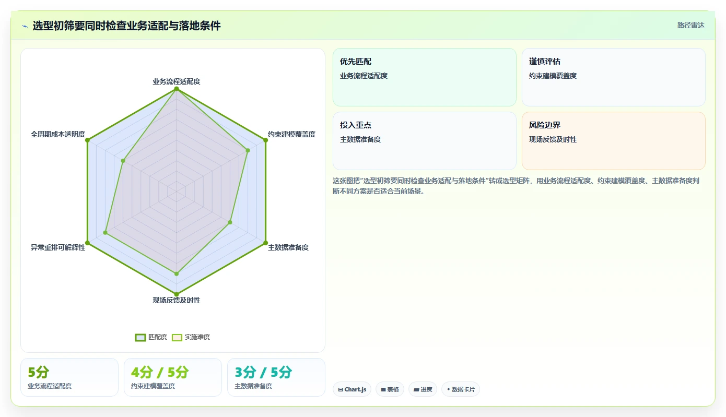Click the inner 实施难度 point on 约束建模覆盖度 axis
The image size is (726, 417).
click(x=248, y=150)
